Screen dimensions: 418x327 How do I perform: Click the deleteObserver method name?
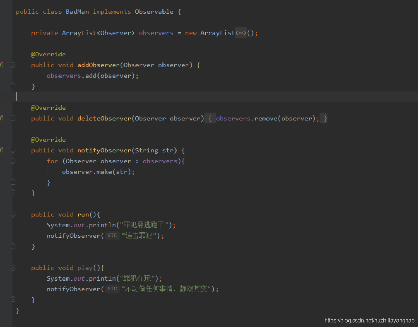[104, 118]
